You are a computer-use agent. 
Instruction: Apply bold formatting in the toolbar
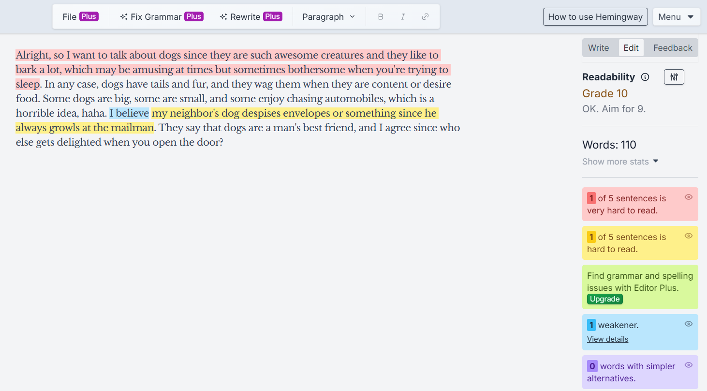coord(381,16)
